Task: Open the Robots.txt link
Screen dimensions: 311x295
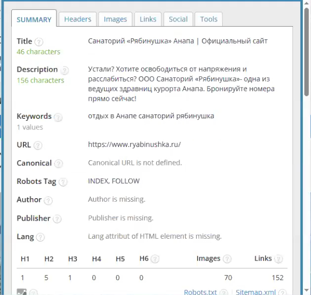Action: click(200, 292)
